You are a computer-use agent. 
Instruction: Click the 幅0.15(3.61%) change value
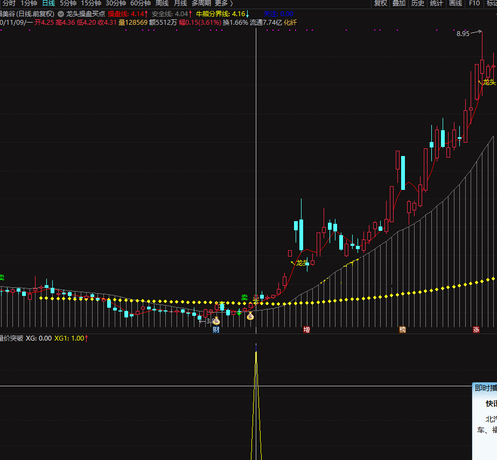pyautogui.click(x=200, y=23)
